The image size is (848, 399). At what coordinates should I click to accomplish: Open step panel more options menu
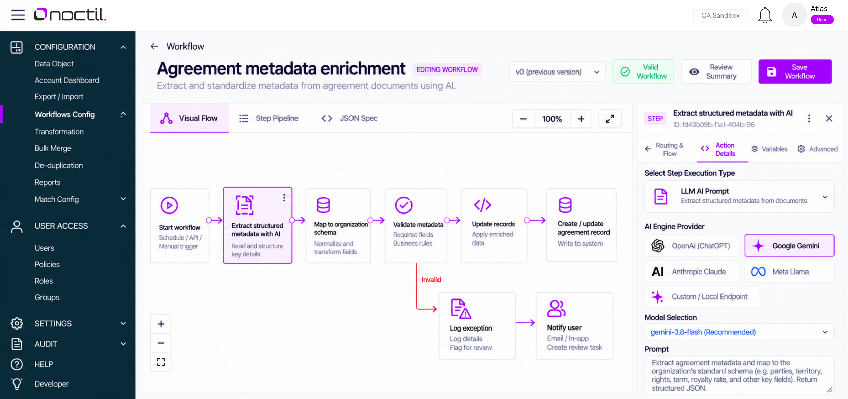[809, 118]
